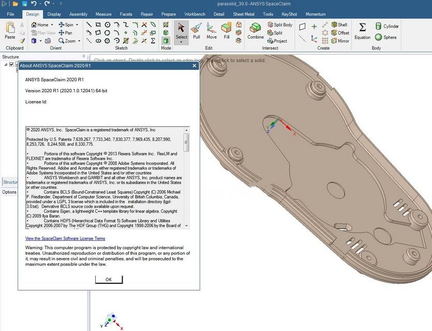Image resolution: width=432 pixels, height=331 pixels.
Task: Click the Line sketch tool
Action: pyautogui.click(x=88, y=24)
